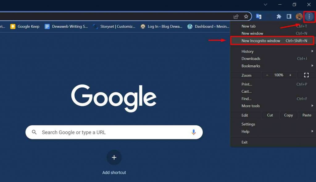Focus the Search Google or type a URL box
This screenshot has height=182, width=316.
tap(114, 132)
